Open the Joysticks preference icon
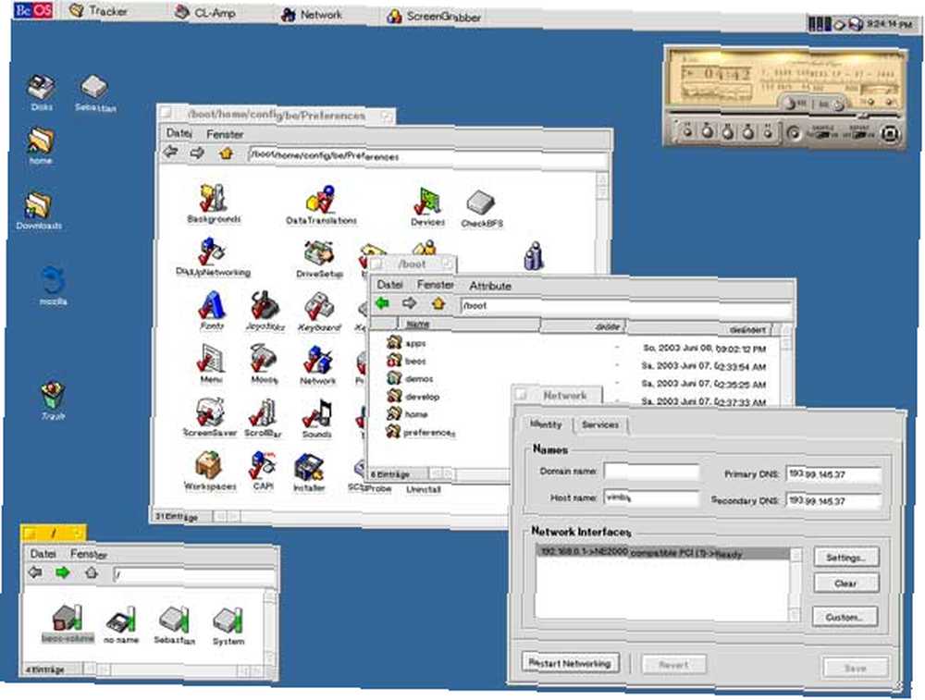The width and height of the screenshot is (925, 700). [x=265, y=311]
